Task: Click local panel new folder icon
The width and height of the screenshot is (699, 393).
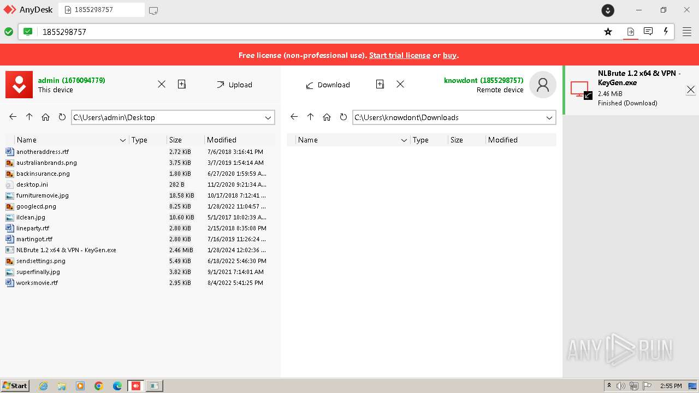Action: pyautogui.click(x=182, y=84)
